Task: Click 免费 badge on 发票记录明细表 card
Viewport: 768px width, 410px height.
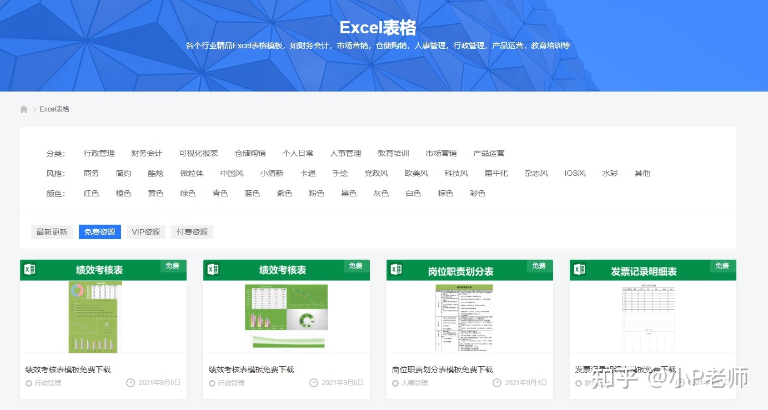Action: coord(722,266)
